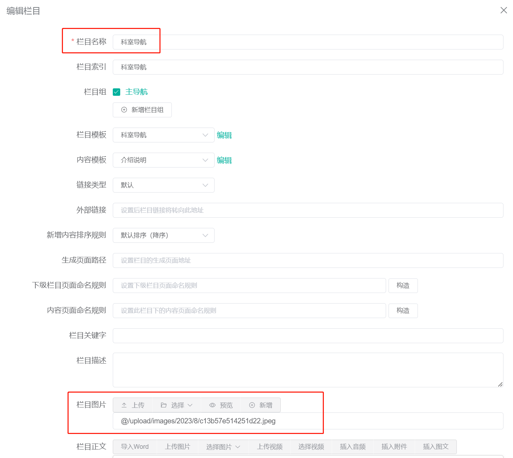
Task: Import a Word document into 栏目正文
Action: pyautogui.click(x=135, y=447)
